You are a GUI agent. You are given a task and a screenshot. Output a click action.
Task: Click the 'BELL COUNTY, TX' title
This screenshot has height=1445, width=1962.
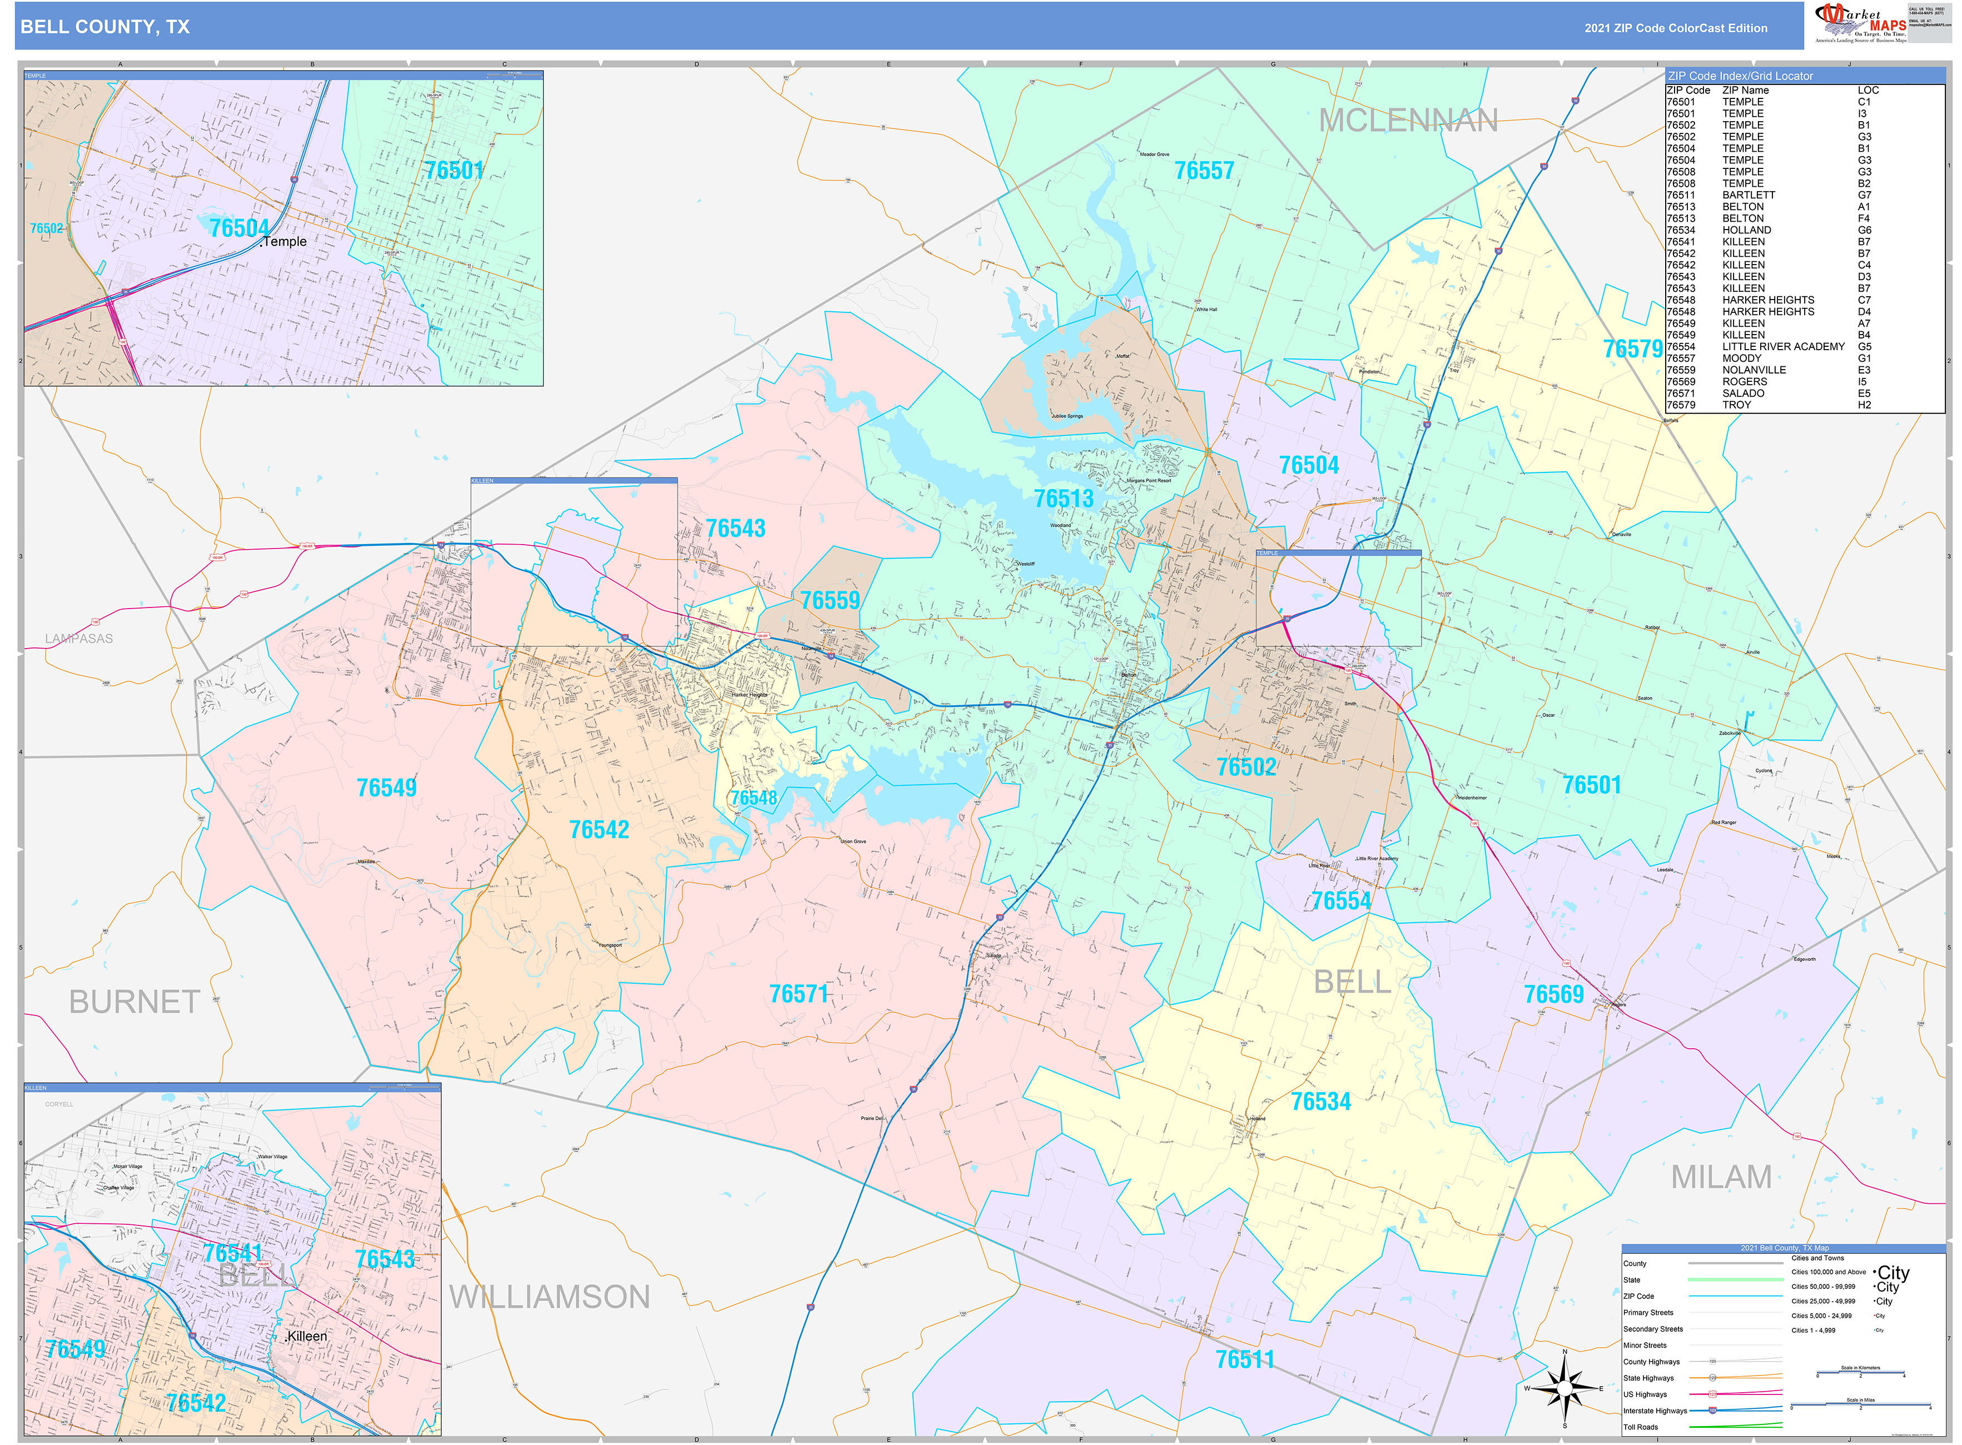105,27
